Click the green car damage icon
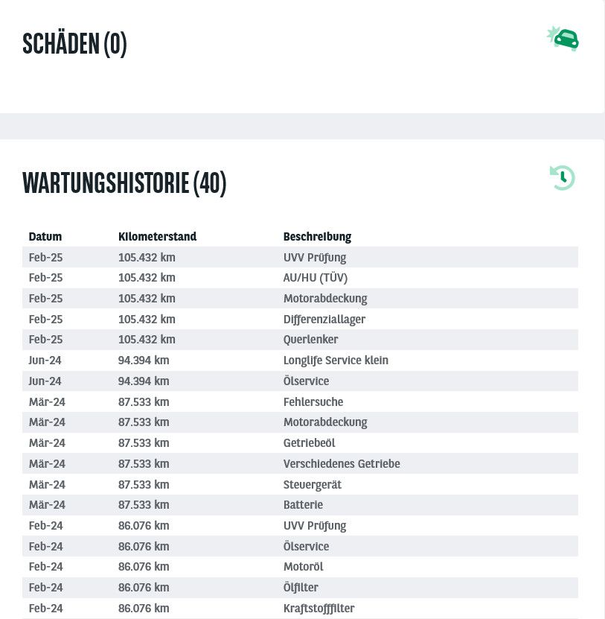 pyautogui.click(x=563, y=39)
